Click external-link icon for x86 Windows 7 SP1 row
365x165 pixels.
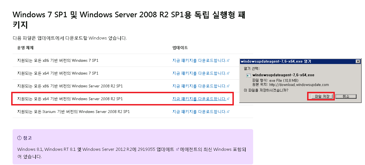228,60
